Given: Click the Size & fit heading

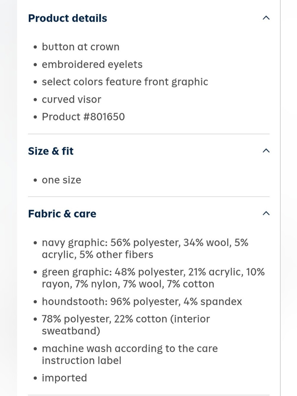Looking at the screenshot, I should point(51,151).
